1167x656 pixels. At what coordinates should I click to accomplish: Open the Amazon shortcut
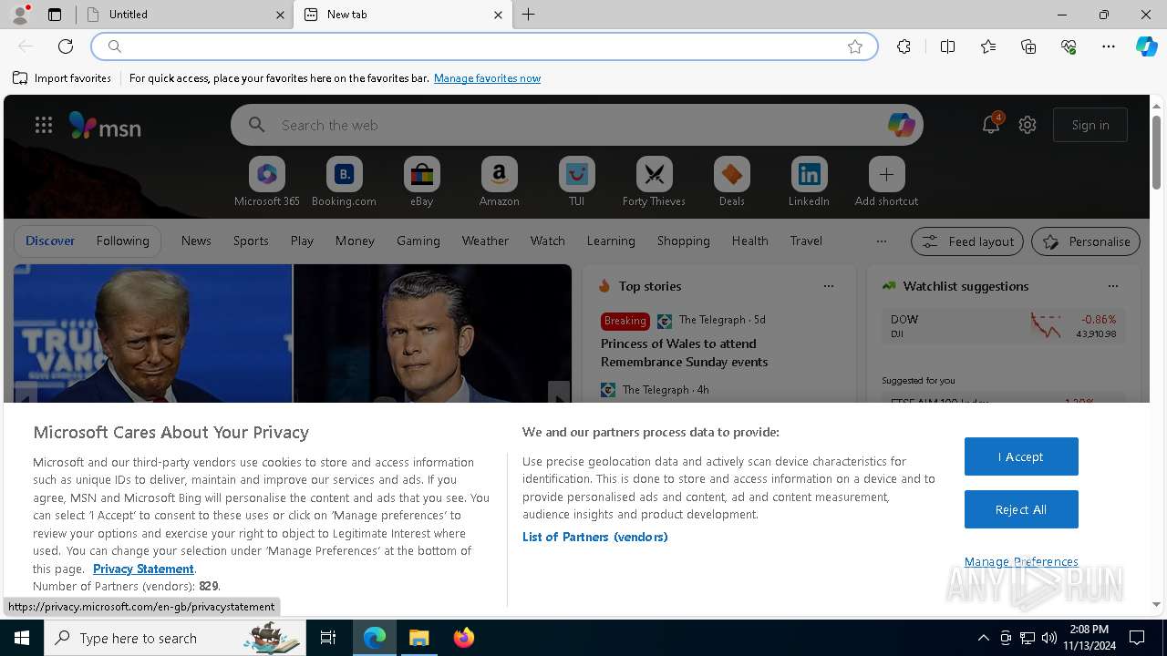(500, 181)
